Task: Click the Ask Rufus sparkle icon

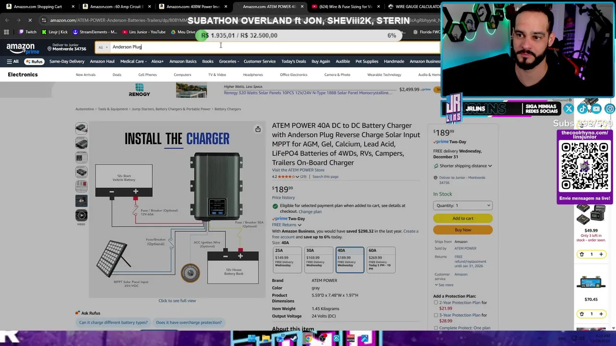Action: coord(77,313)
